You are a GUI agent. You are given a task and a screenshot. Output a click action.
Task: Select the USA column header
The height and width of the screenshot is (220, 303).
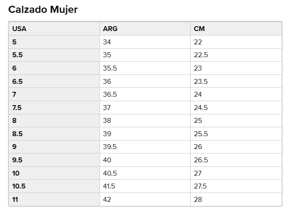tap(20, 29)
